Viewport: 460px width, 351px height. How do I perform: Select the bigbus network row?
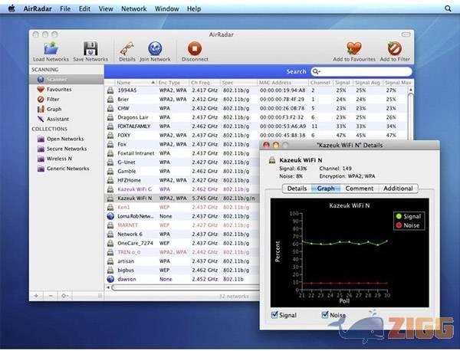tap(182, 271)
